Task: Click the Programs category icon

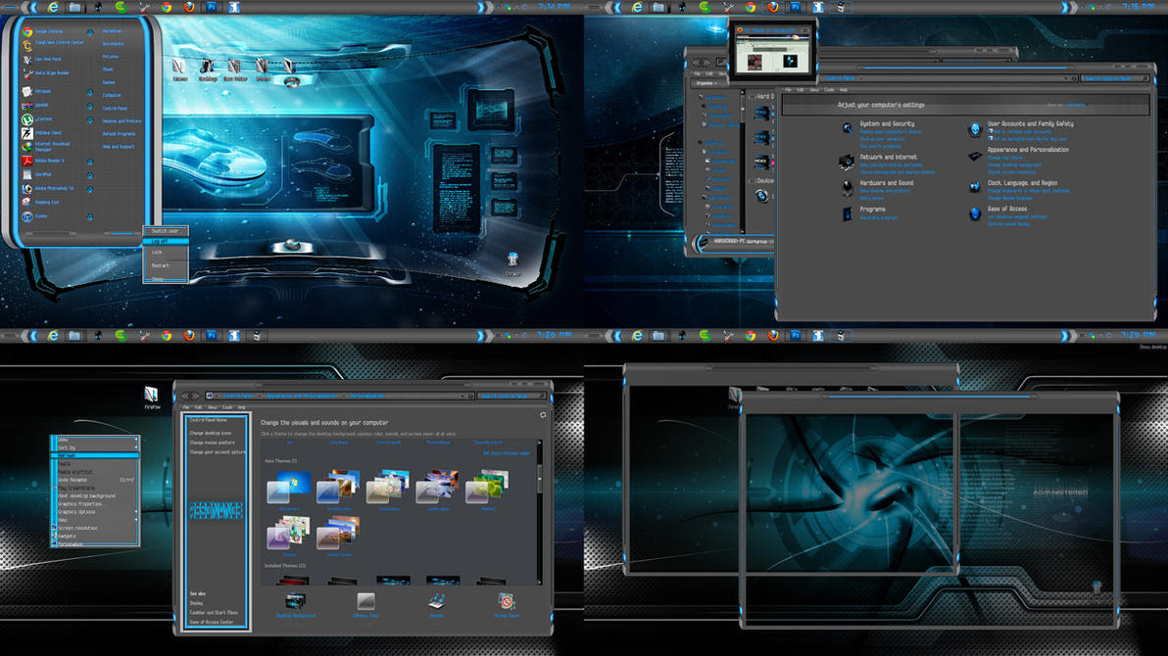Action: [x=847, y=214]
